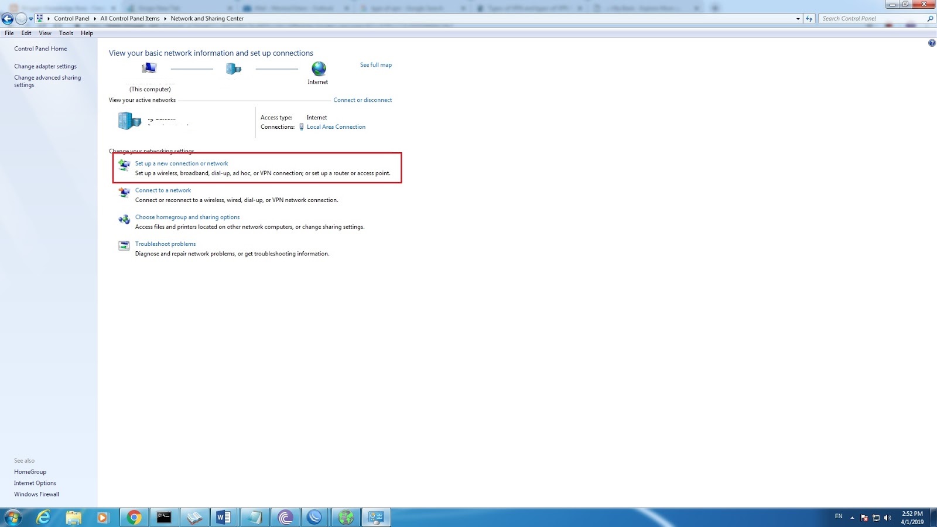Launch Google Chrome from the taskbar
The width and height of the screenshot is (937, 527).
133,517
